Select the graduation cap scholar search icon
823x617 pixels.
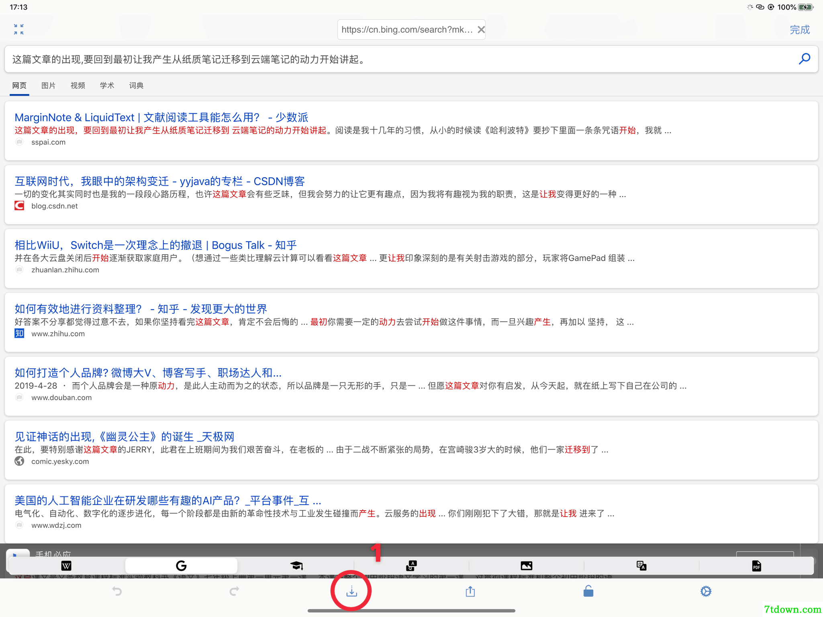[296, 566]
